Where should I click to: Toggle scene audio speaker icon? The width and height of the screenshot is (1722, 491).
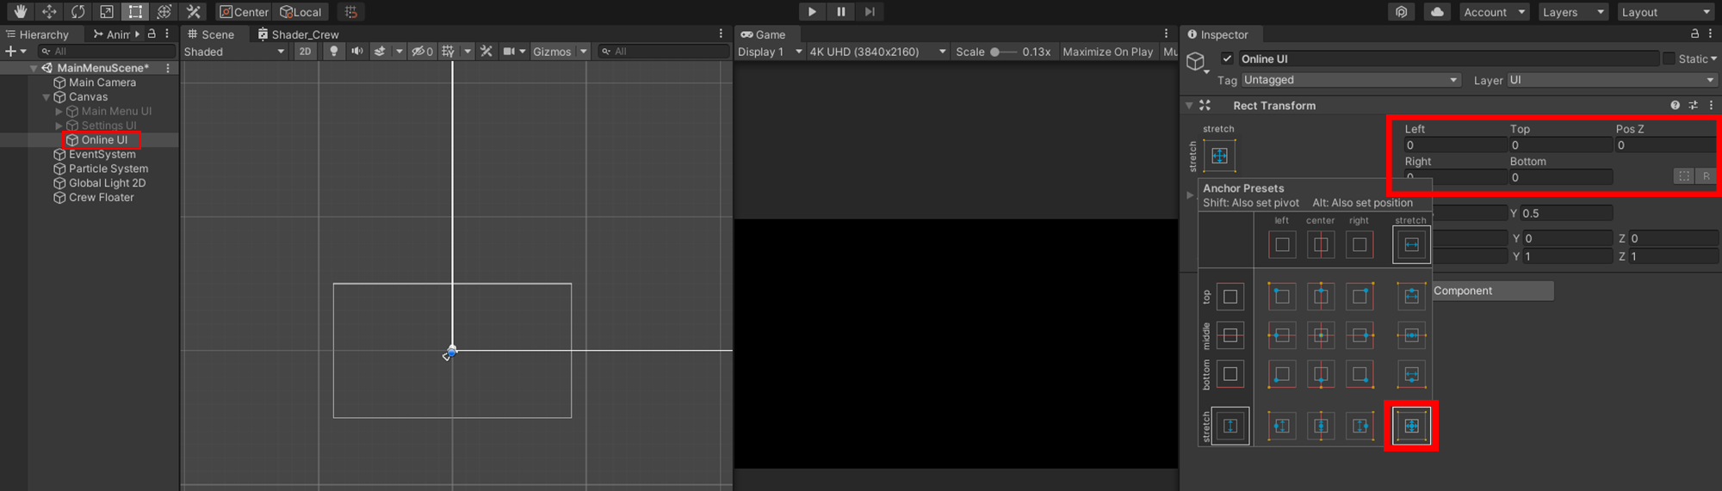[x=356, y=52]
